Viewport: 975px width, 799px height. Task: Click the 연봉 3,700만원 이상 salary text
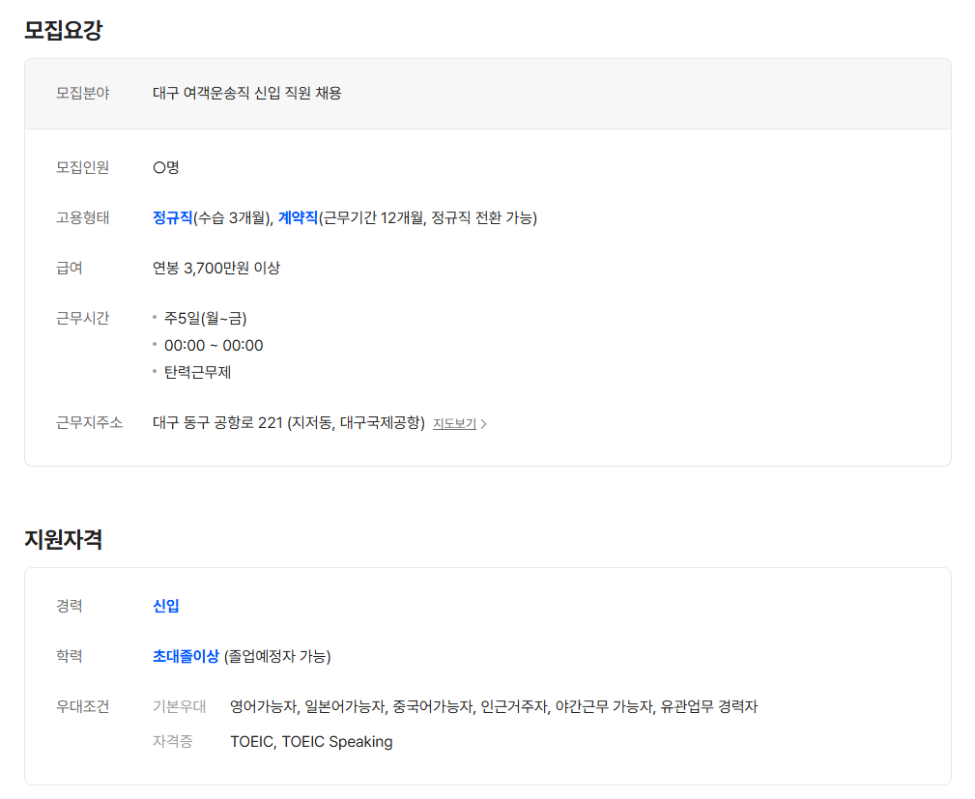coord(216,268)
